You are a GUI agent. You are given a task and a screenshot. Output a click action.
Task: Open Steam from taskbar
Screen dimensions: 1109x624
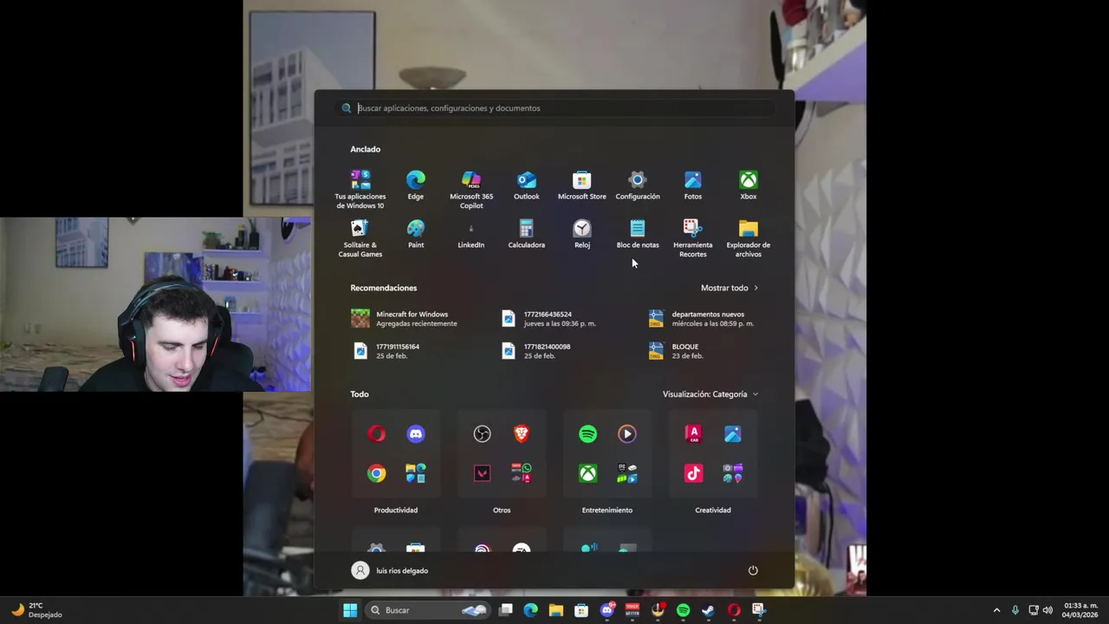708,610
